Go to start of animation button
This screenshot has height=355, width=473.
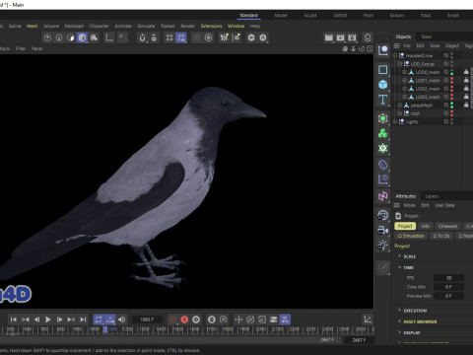tap(14, 319)
